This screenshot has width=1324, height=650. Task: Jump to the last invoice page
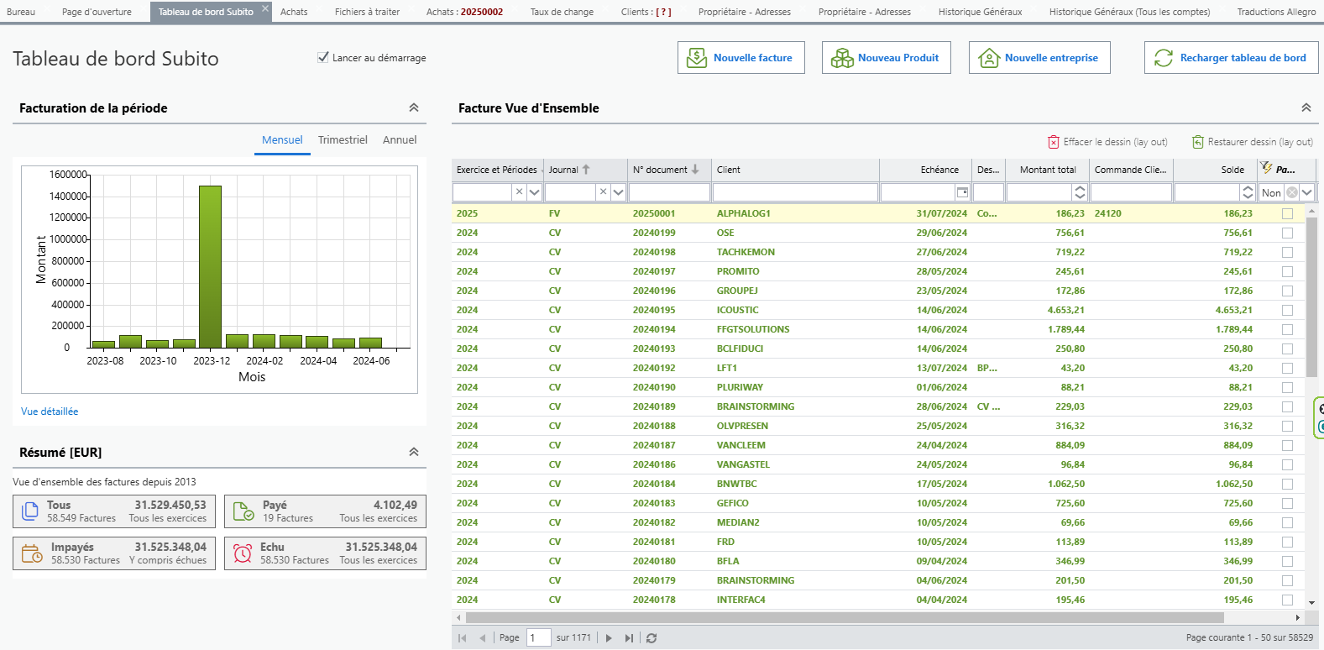pos(629,638)
